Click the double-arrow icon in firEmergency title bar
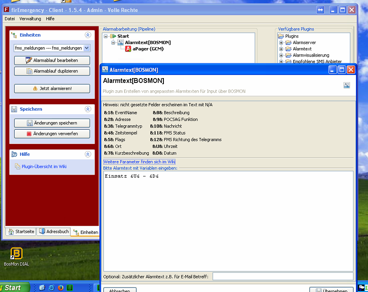The image size is (368, 292). pyautogui.click(x=321, y=10)
